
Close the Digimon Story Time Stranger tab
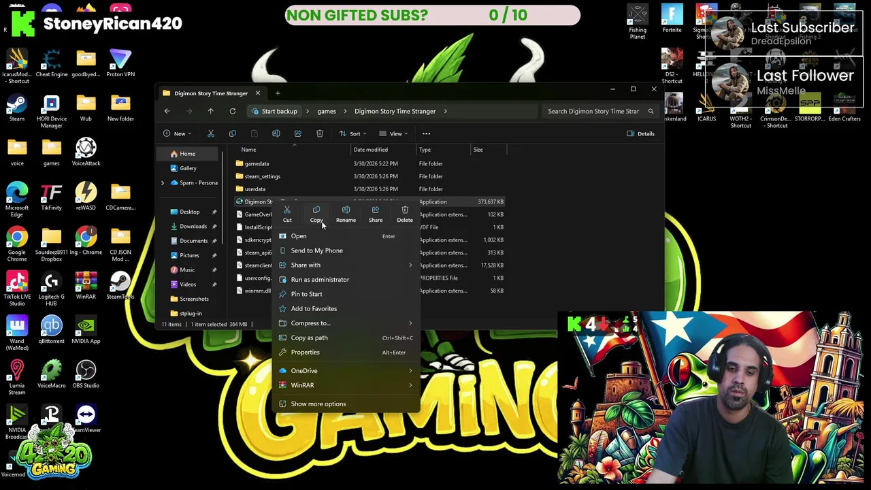pyautogui.click(x=258, y=93)
